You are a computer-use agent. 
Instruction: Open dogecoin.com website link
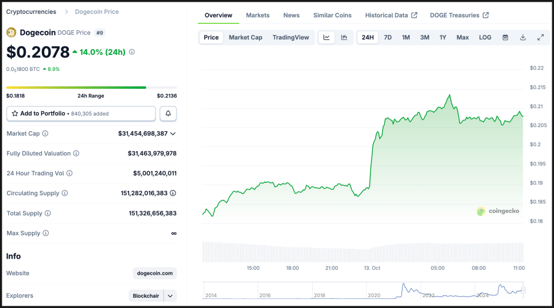(155, 274)
